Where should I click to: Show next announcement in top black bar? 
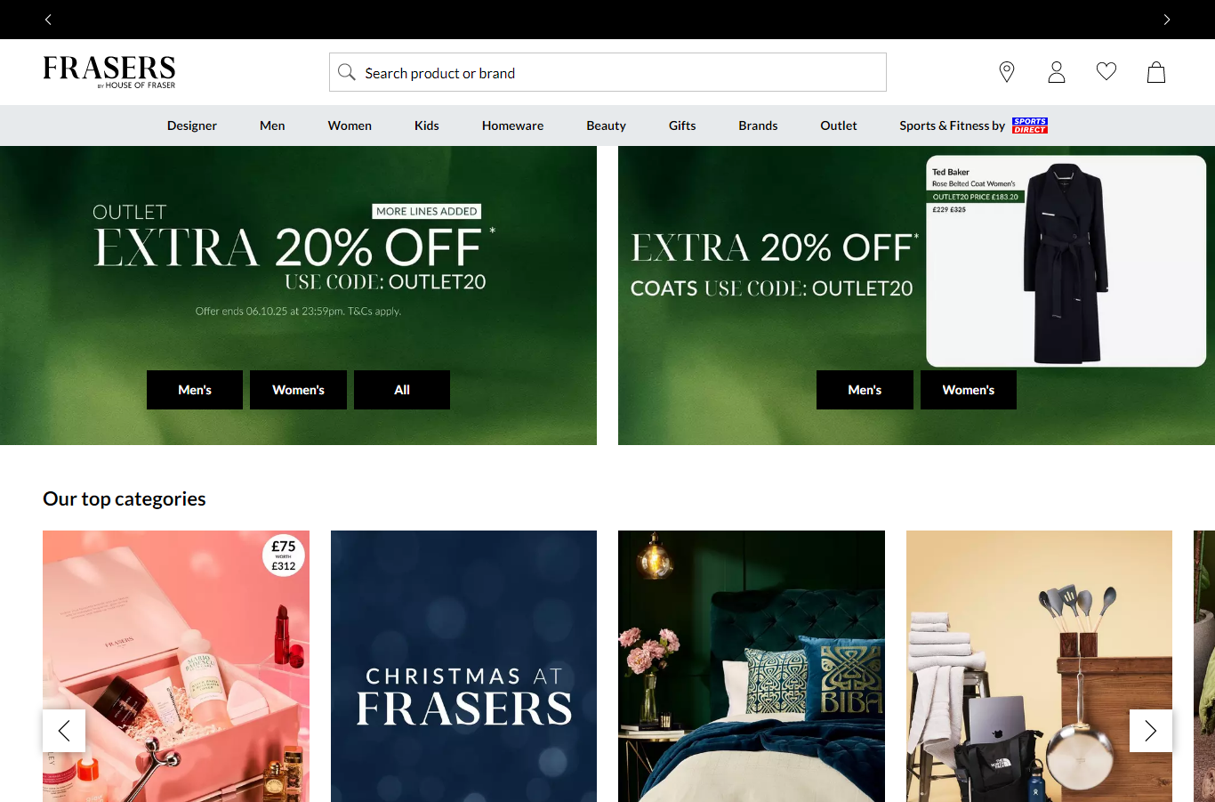(1167, 20)
